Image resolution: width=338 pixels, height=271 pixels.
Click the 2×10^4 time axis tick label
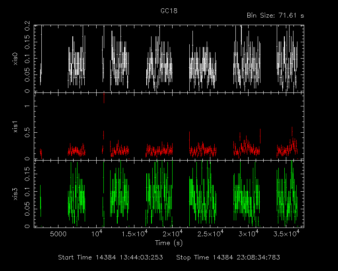[x=173, y=234]
